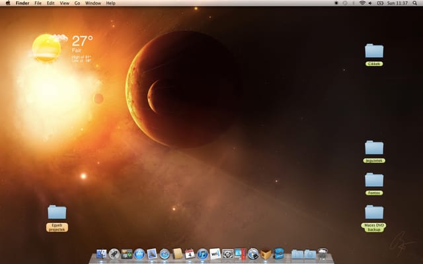This screenshot has height=264, width=423.
Task: Select the Maces DVD backup folder
Action: 374,218
